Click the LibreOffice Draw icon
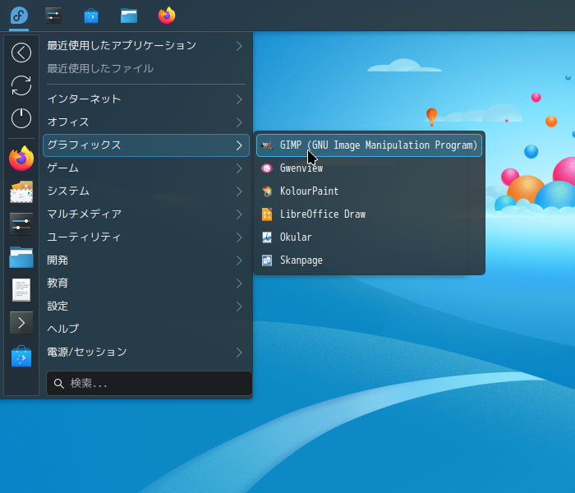Screen dimensions: 575x493 click(267, 214)
